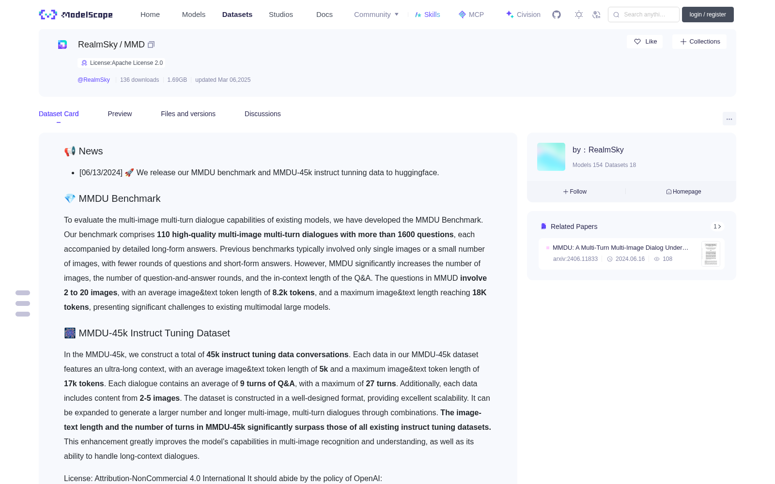The image size is (775, 484).
Task: Open the GitHub icon link
Action: (557, 15)
